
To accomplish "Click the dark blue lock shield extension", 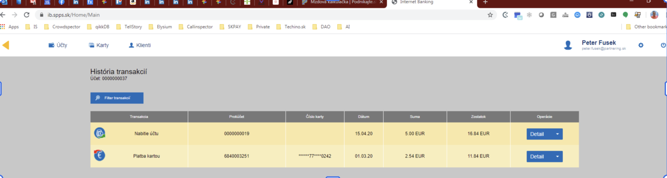I will 589,15.
